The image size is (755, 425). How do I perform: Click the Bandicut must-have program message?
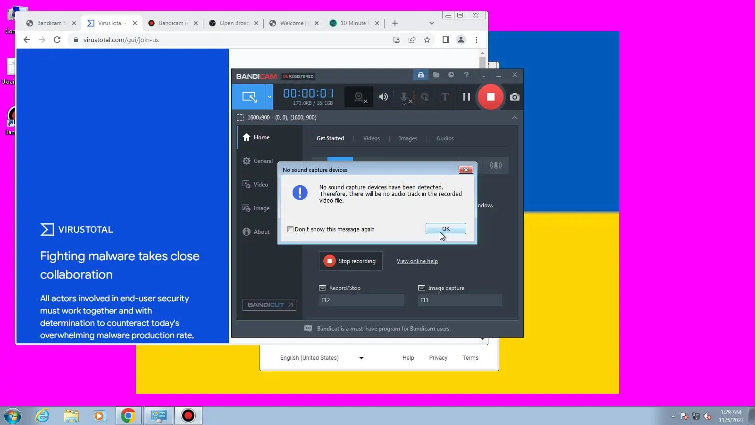point(384,329)
